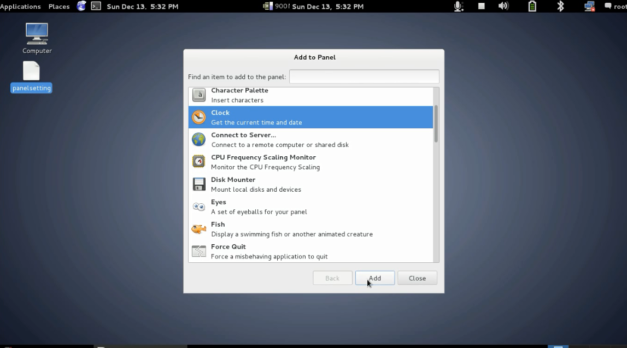The width and height of the screenshot is (627, 348).
Task: Click 'Force a misbehaving application to quit'
Action: tap(269, 257)
